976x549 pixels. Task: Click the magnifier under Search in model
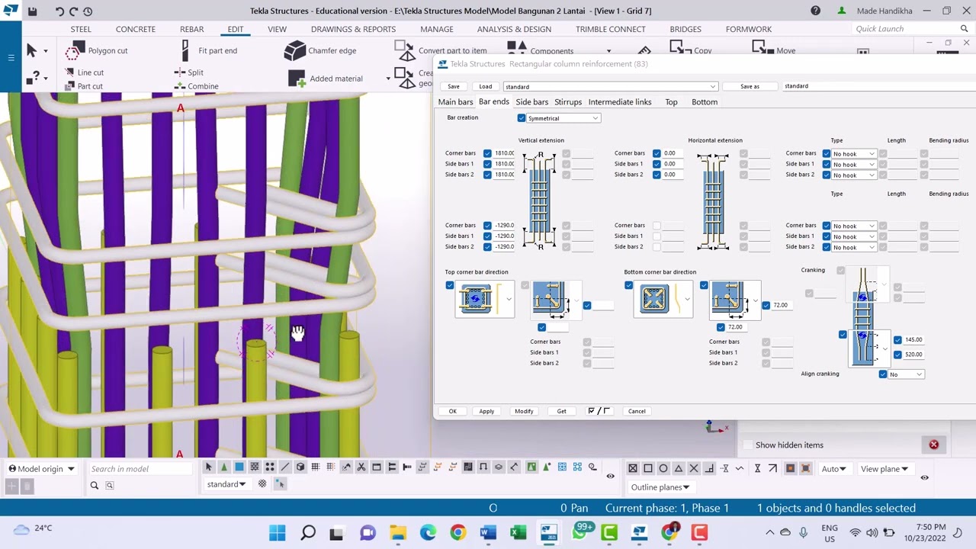click(x=95, y=485)
